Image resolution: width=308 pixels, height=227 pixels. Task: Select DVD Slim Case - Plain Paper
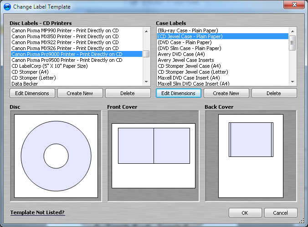pos(223,48)
